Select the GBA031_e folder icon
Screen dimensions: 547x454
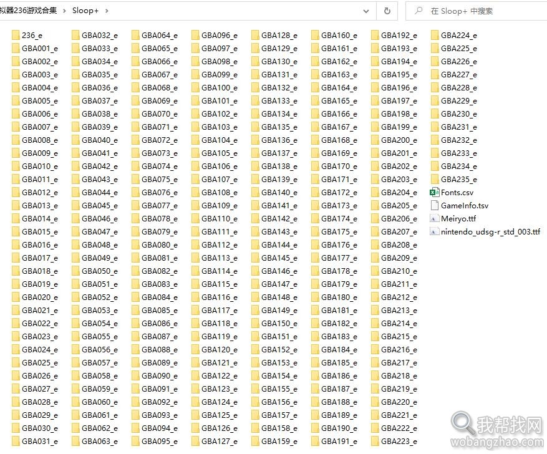(16, 441)
